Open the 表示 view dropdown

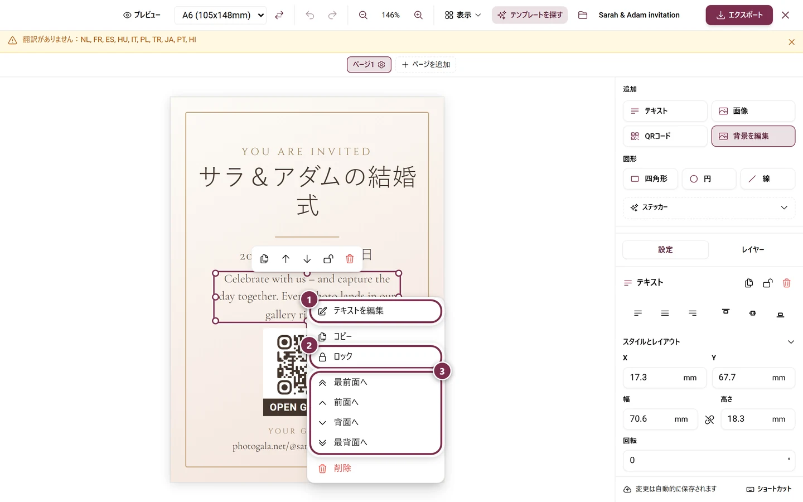(463, 15)
